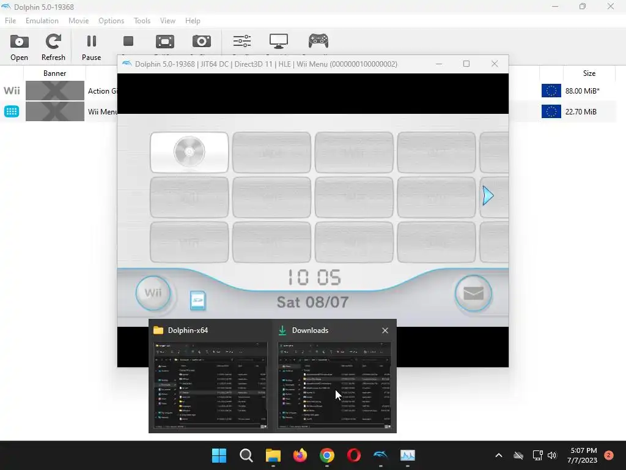This screenshot has height=470, width=626.
Task: Launch Firefox from the taskbar
Action: coord(300,455)
